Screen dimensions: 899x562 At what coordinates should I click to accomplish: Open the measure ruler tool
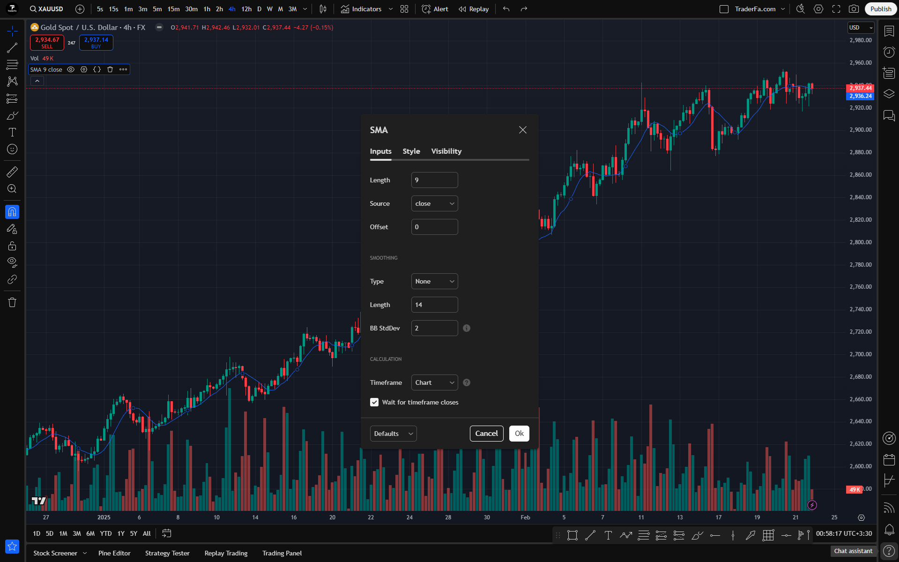(12, 172)
